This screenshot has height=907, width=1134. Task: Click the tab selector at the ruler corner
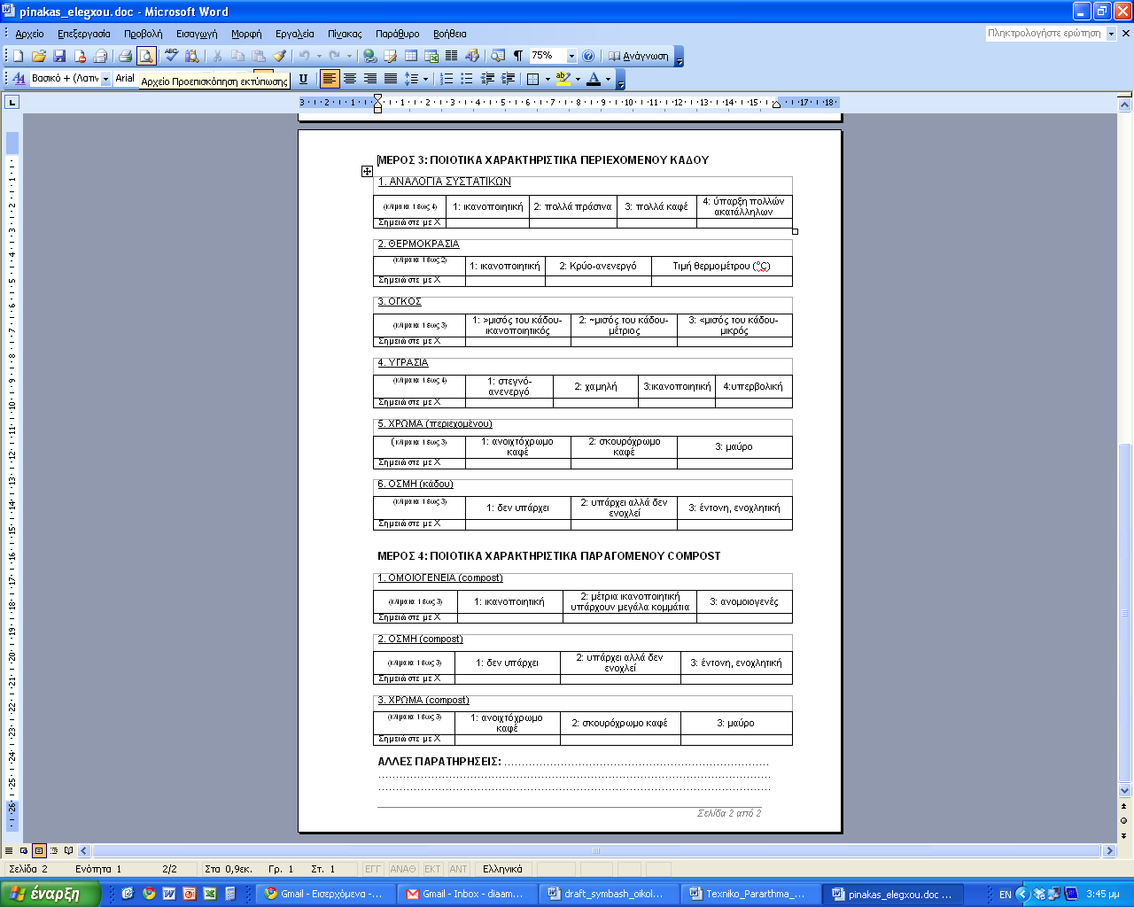click(x=12, y=103)
